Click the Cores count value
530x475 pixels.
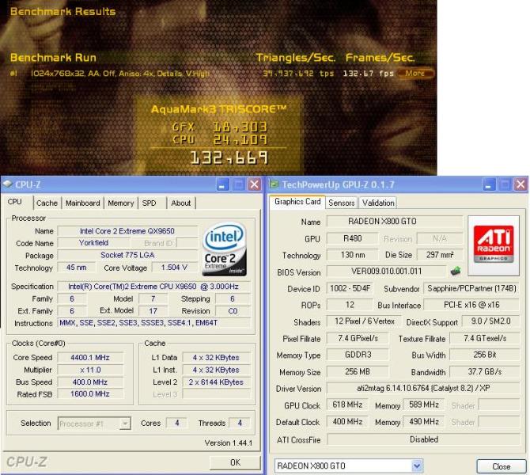pyautogui.click(x=176, y=423)
